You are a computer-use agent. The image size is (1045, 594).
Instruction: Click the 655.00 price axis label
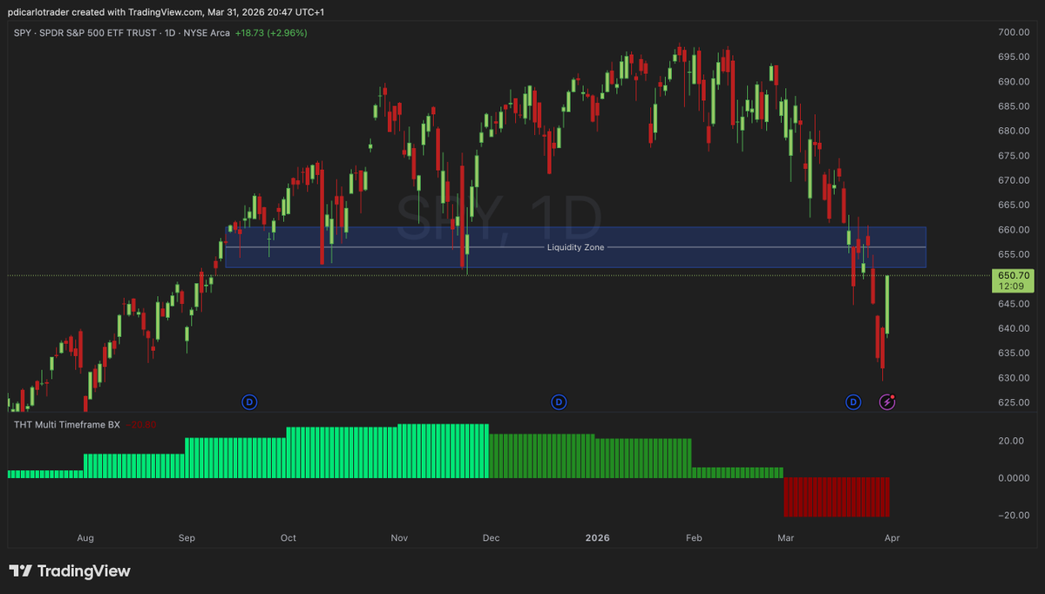tap(1013, 254)
